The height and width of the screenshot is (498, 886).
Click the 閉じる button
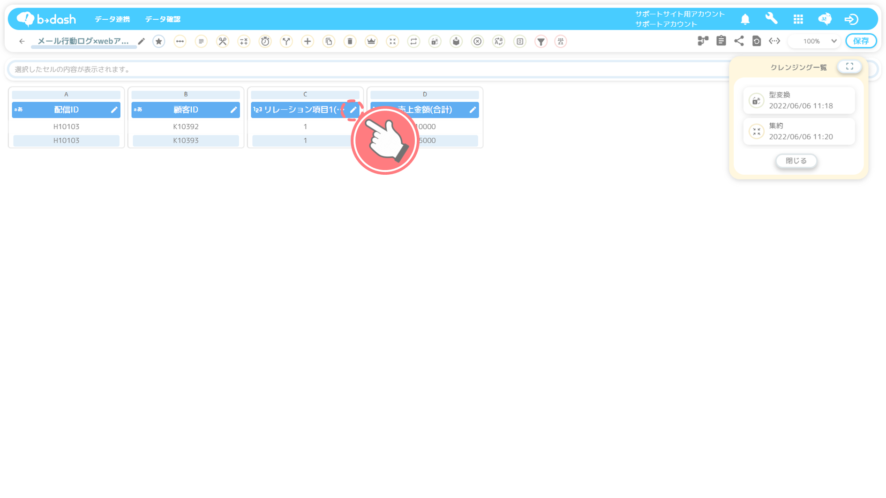[796, 161]
